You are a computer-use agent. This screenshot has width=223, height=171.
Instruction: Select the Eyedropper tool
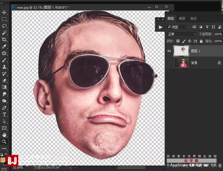[4, 47]
